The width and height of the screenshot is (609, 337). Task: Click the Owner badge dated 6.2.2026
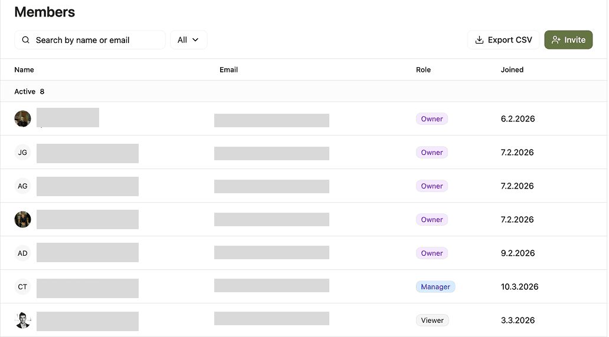pyautogui.click(x=432, y=119)
